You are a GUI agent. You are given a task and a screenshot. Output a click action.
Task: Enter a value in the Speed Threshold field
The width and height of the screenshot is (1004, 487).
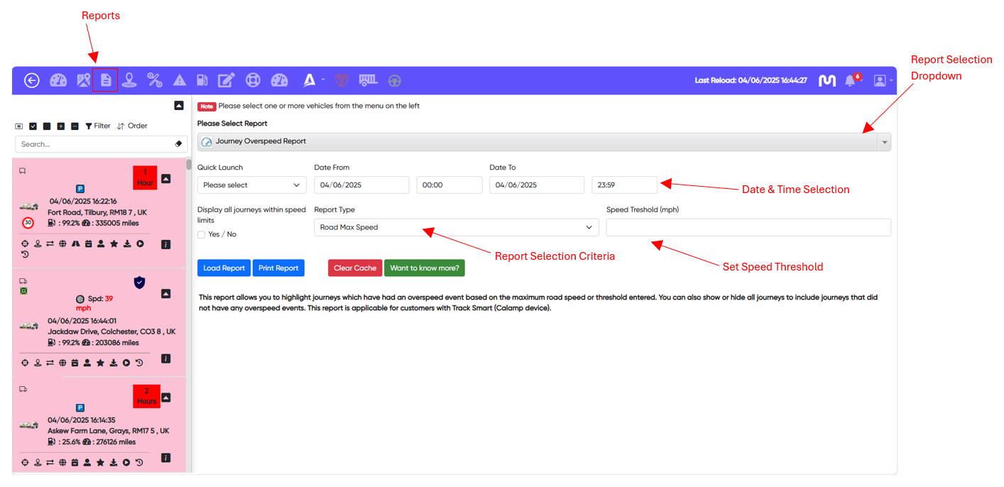click(x=748, y=227)
